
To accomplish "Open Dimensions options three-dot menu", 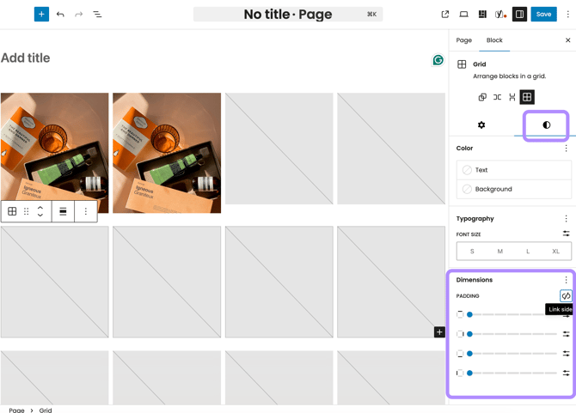I will [x=566, y=280].
